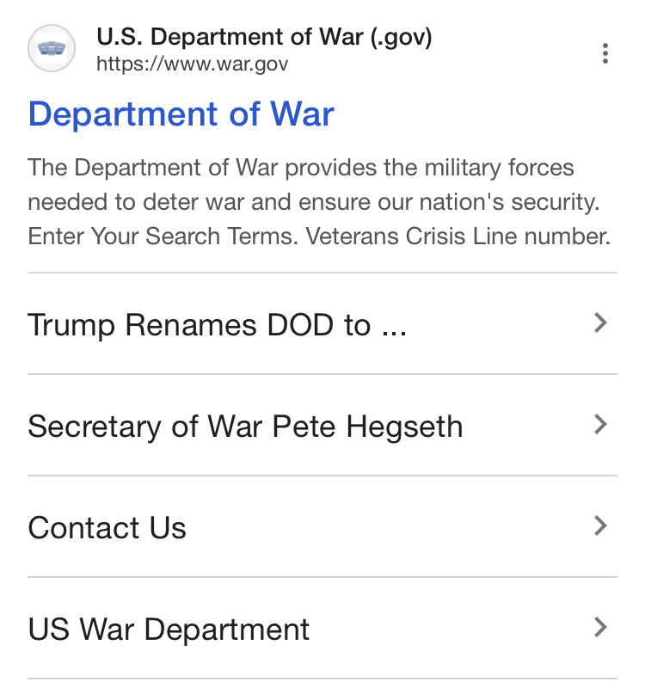
Task: Open the blue Department of War title link
Action: point(181,114)
